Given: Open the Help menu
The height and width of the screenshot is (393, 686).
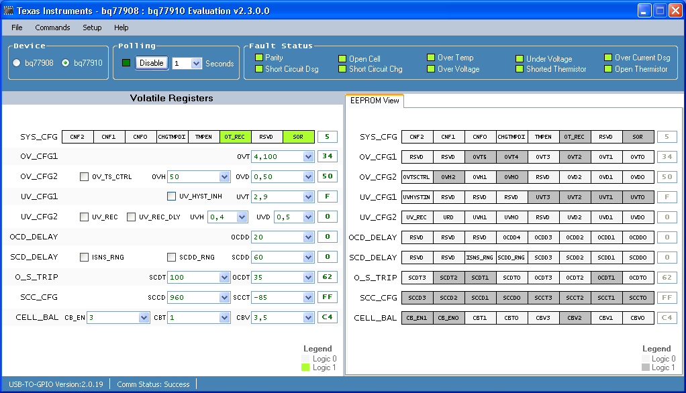Looking at the screenshot, I should [121, 27].
